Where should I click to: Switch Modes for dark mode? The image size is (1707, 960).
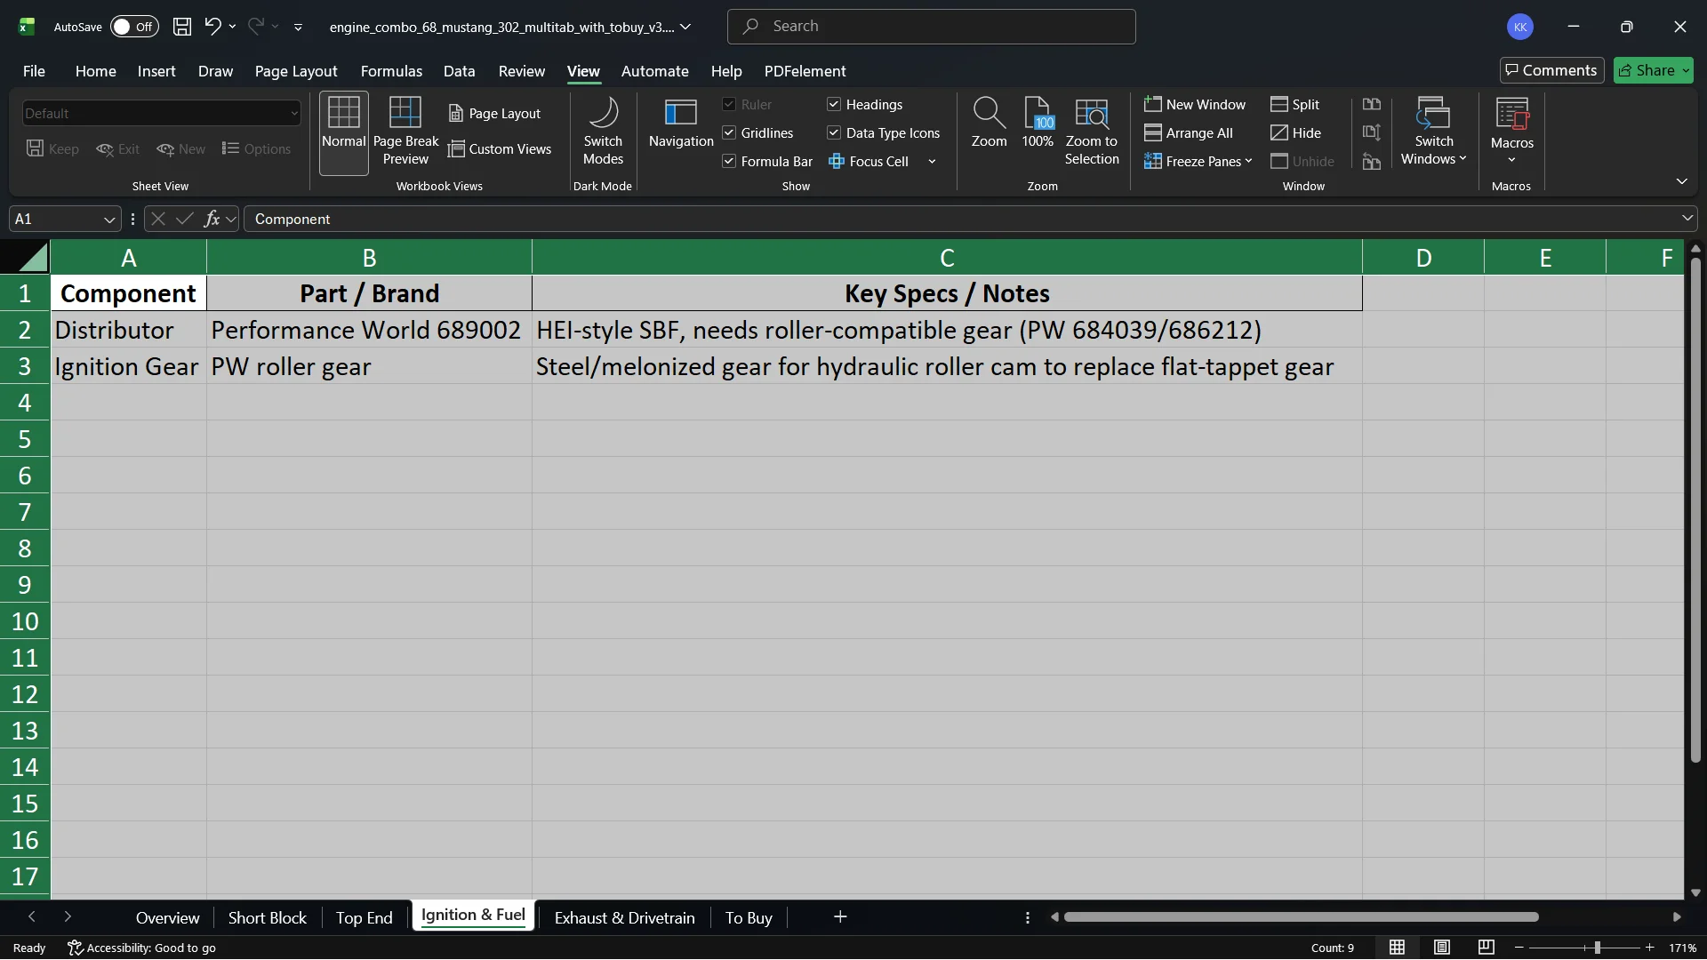[x=603, y=132]
